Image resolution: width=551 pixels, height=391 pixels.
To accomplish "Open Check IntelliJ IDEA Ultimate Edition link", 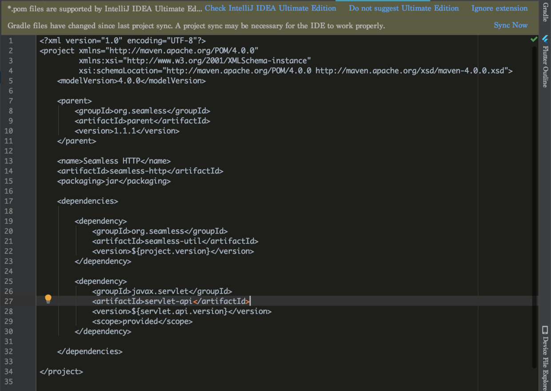I will (270, 8).
